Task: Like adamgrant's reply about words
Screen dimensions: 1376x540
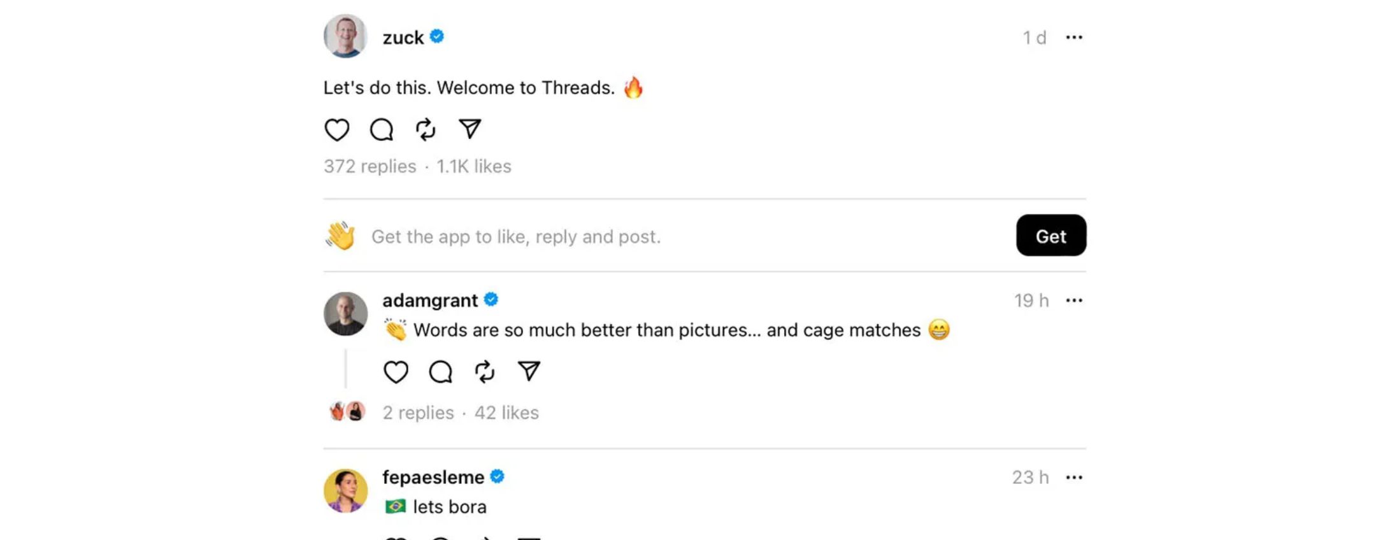Action: 396,370
